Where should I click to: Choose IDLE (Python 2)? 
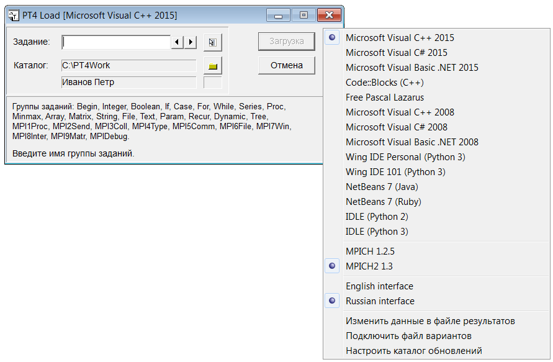pyautogui.click(x=436, y=217)
